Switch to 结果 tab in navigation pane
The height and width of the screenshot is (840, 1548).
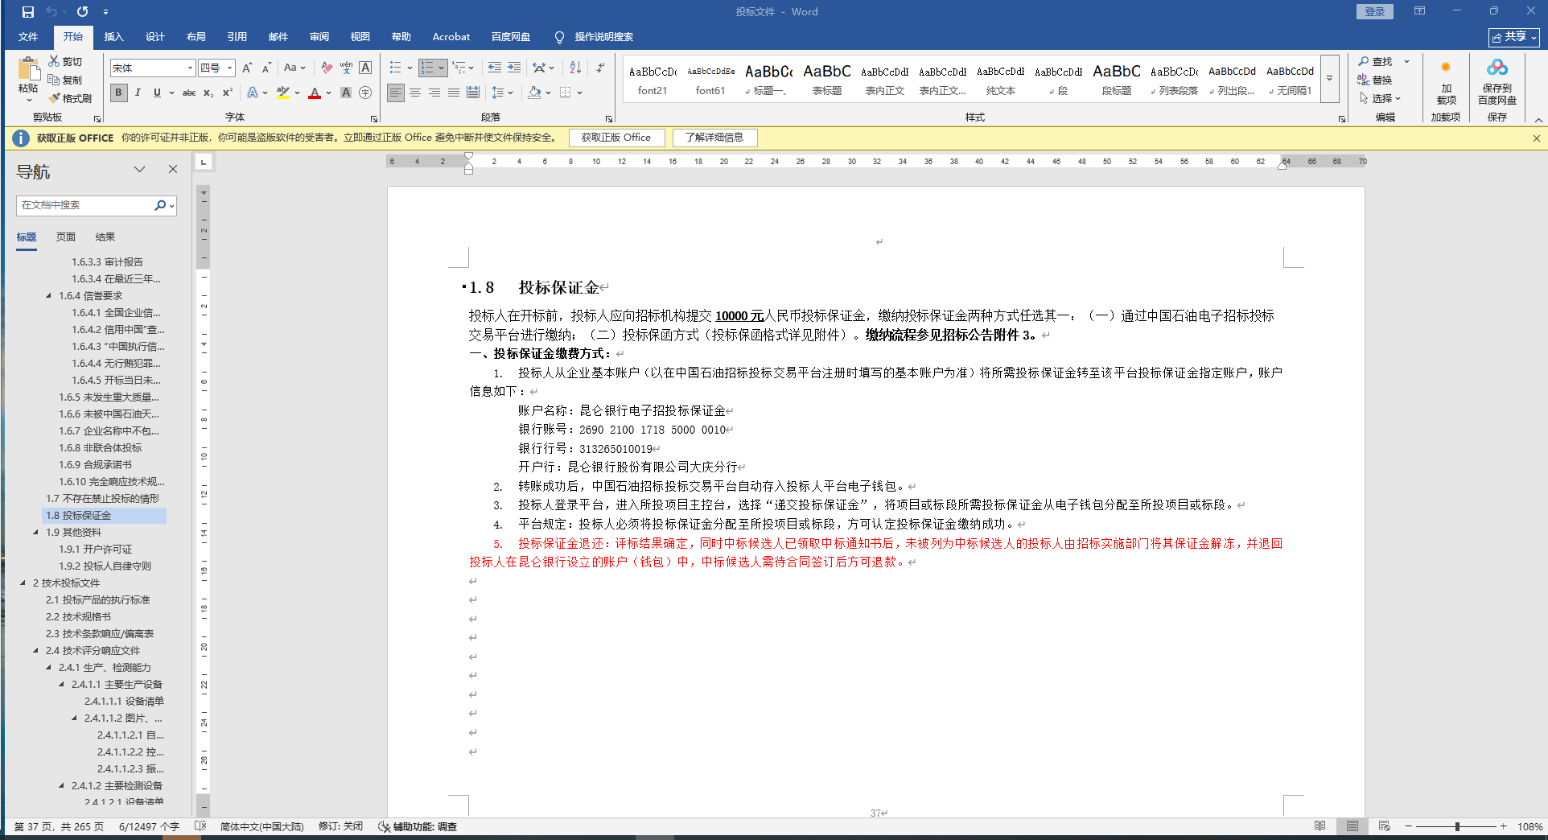pos(105,237)
